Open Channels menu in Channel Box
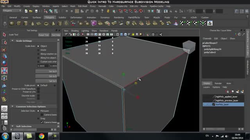The image size is (250, 140). coord(207,38)
